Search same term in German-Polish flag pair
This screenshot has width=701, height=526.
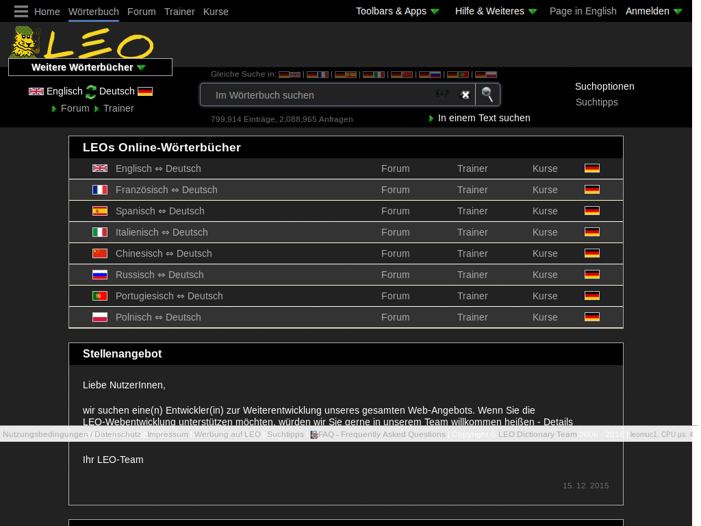[486, 75]
